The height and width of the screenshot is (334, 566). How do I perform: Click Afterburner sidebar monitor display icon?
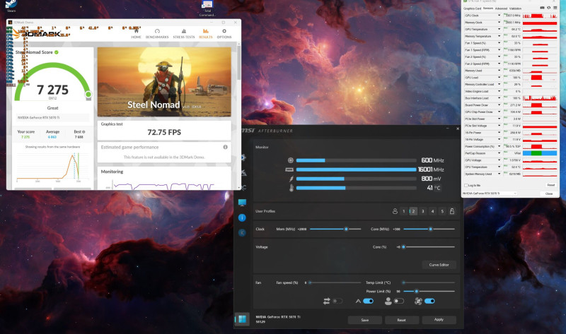[x=242, y=203]
